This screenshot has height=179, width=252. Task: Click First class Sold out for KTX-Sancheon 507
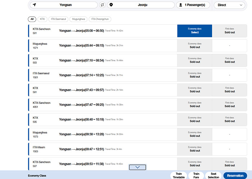[230, 164]
